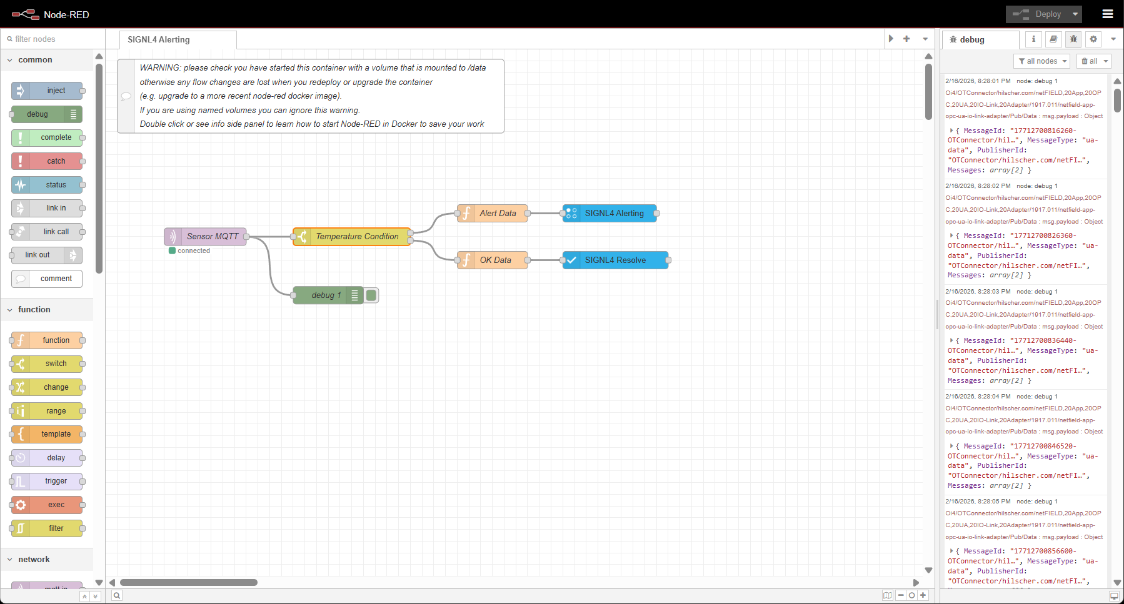
Task: Click the zoom in plus icon
Action: tap(923, 595)
